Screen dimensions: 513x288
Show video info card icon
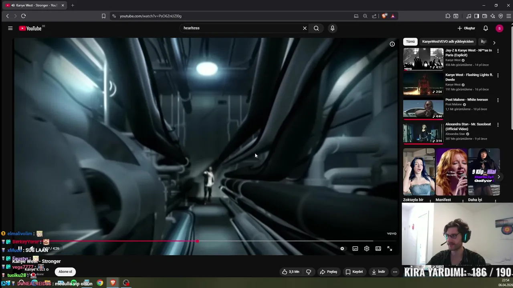pyautogui.click(x=392, y=44)
